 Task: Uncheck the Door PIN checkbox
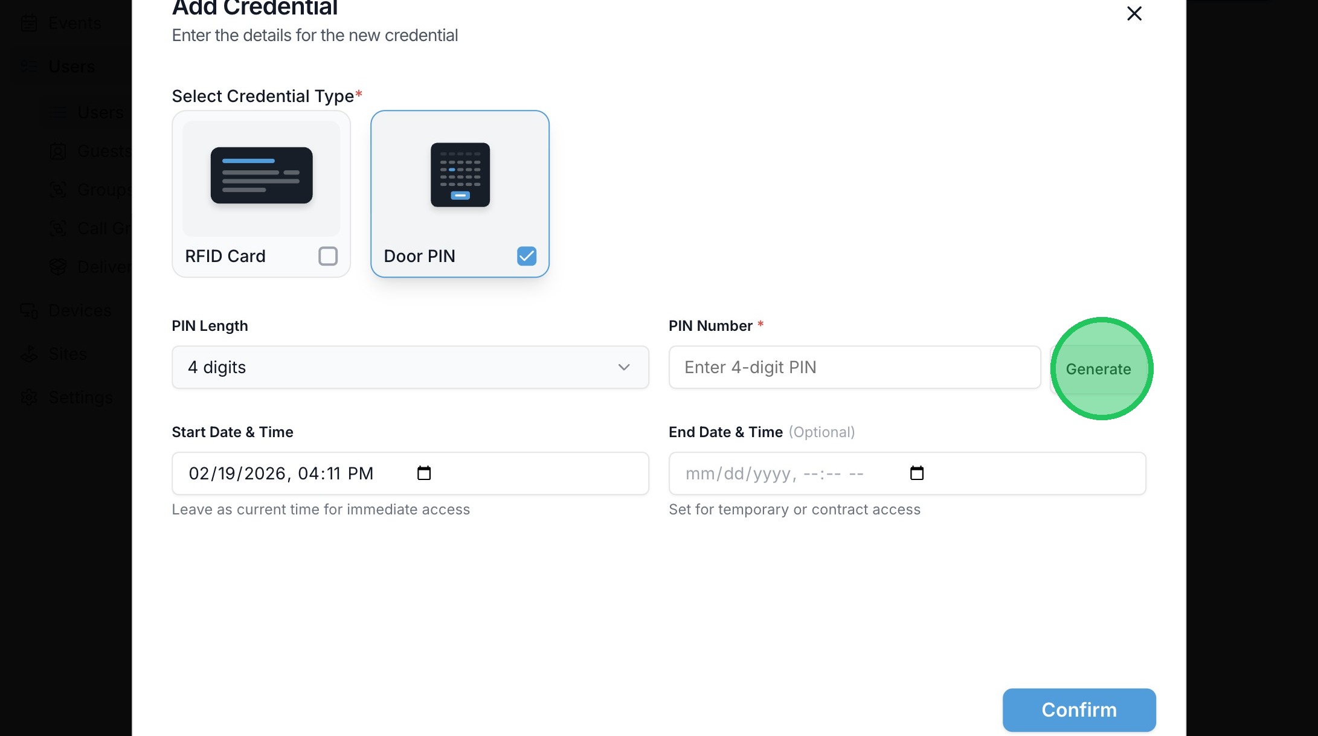pos(527,256)
